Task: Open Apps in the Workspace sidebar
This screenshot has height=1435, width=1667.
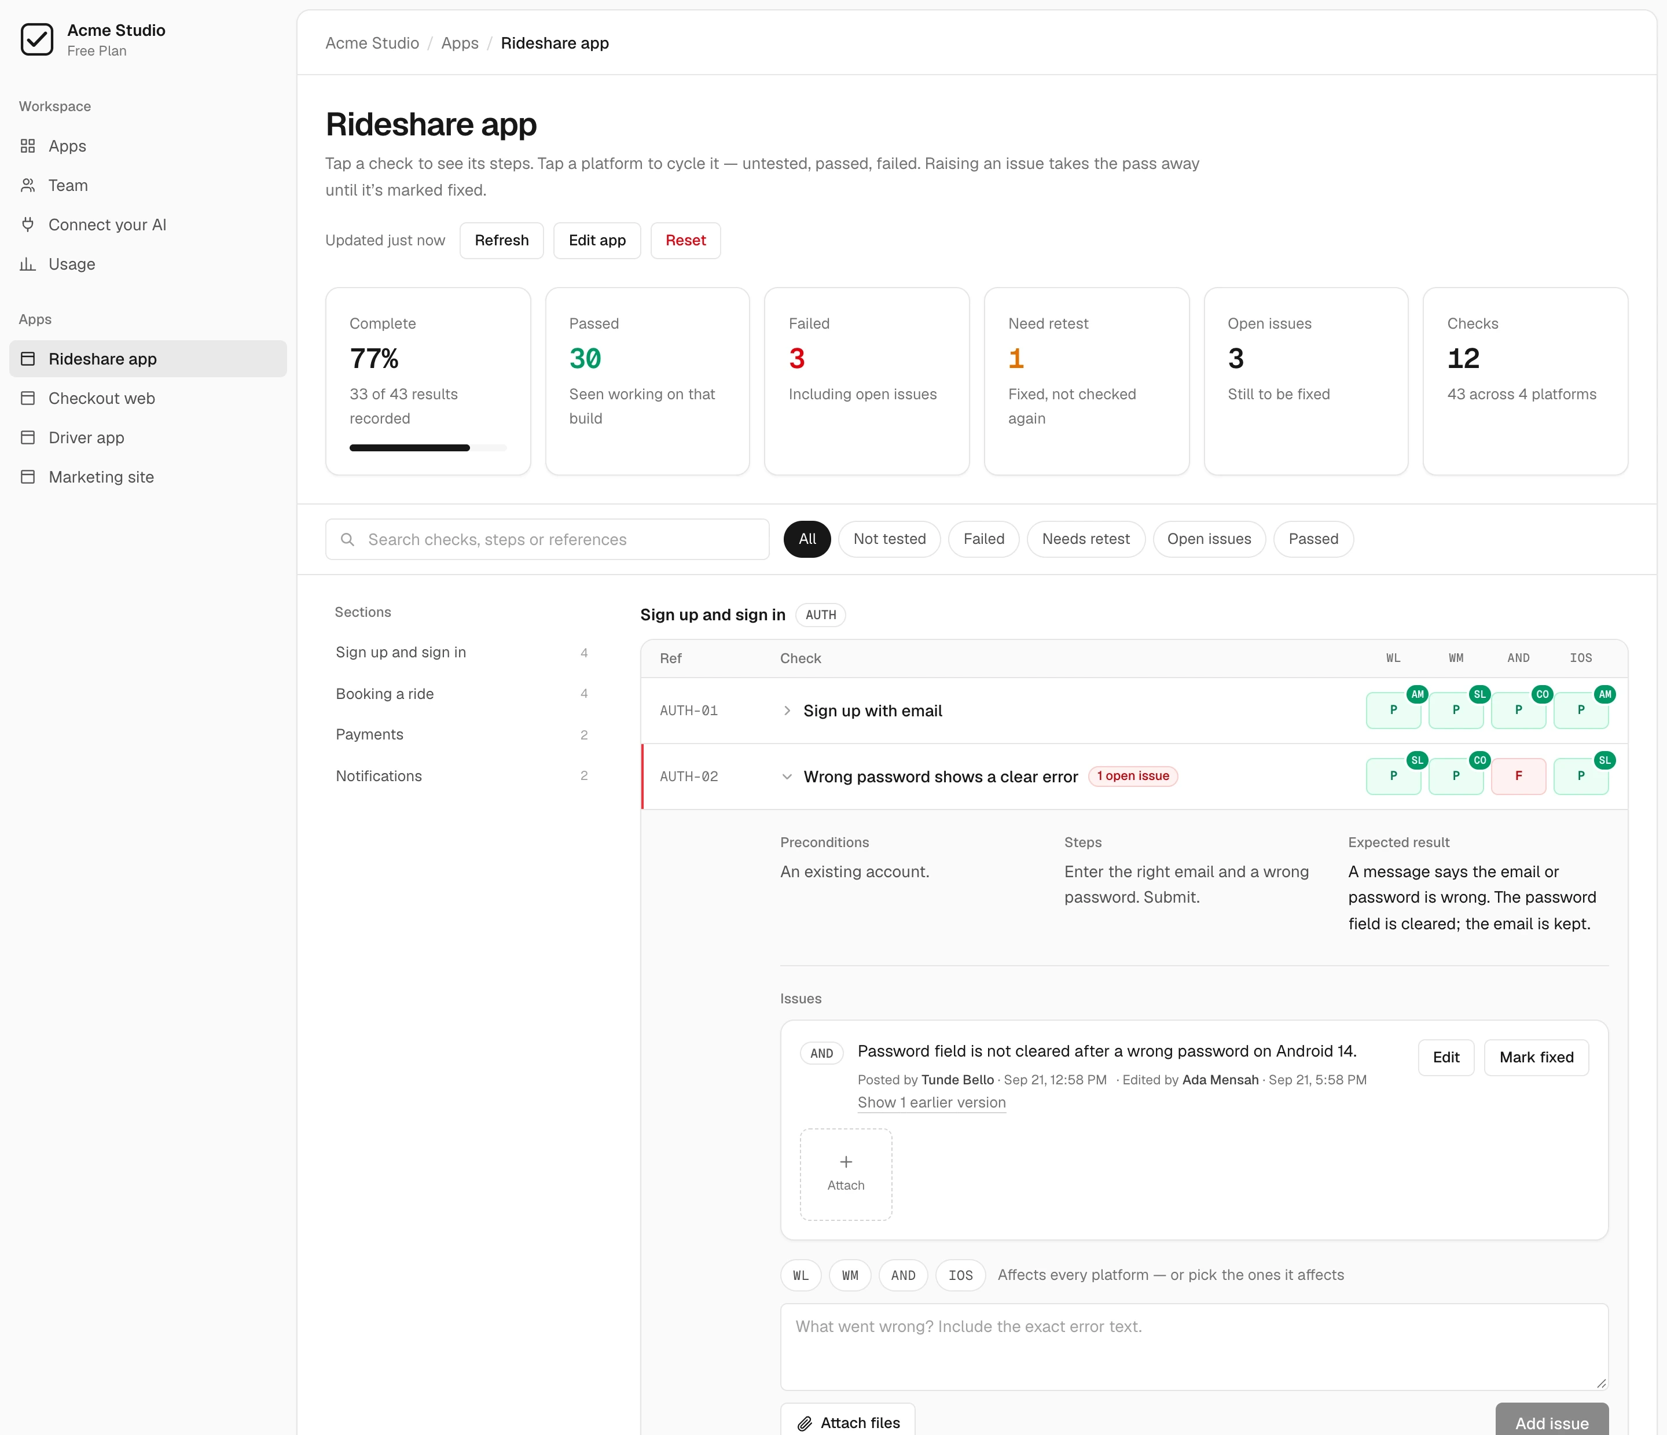Action: (x=147, y=146)
